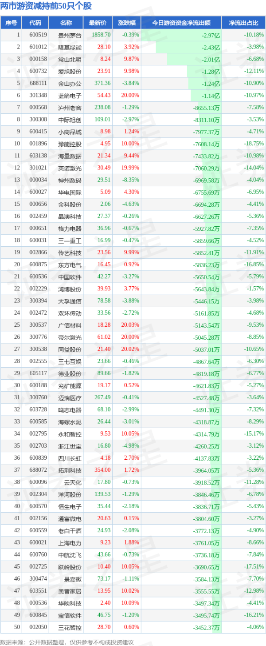Click stock code 600021
266x646 pixels.
(38, 542)
